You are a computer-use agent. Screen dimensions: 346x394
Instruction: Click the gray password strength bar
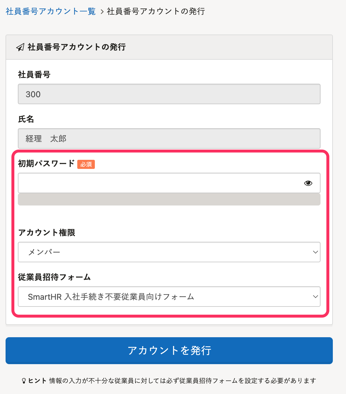click(x=169, y=200)
